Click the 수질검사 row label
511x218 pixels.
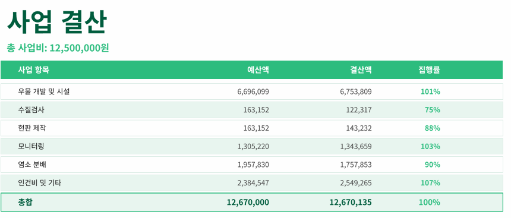coord(31,110)
